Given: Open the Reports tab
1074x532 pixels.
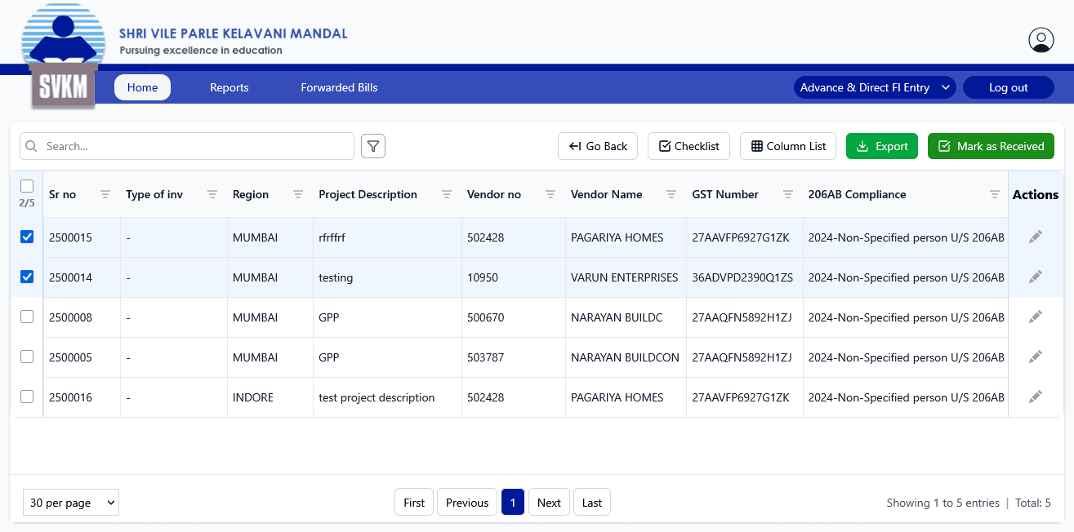Looking at the screenshot, I should tap(230, 87).
